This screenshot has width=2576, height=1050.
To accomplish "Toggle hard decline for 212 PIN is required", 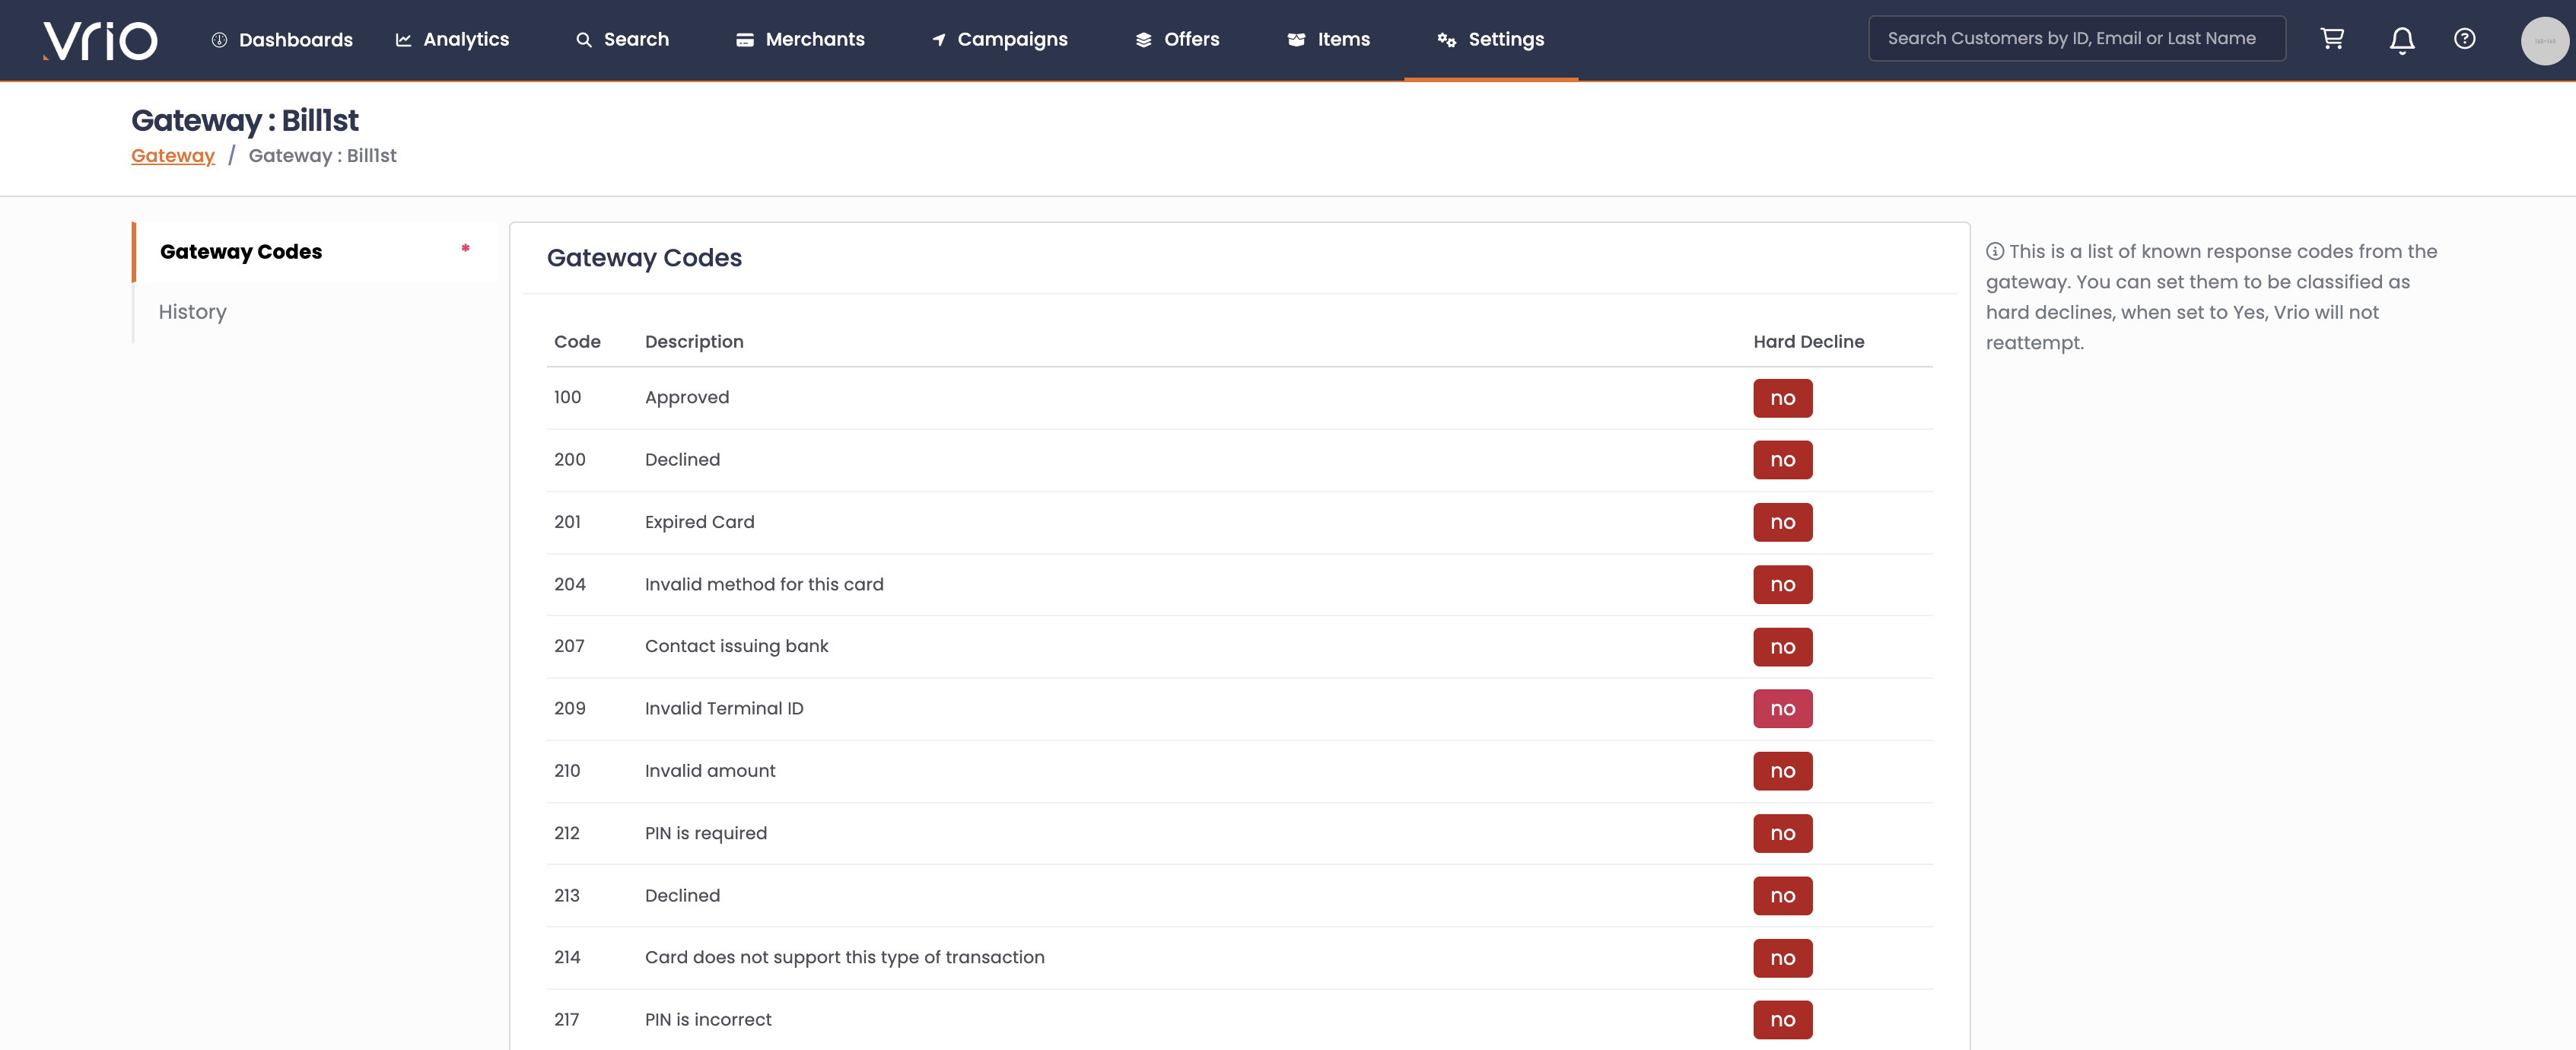I will point(1782,833).
